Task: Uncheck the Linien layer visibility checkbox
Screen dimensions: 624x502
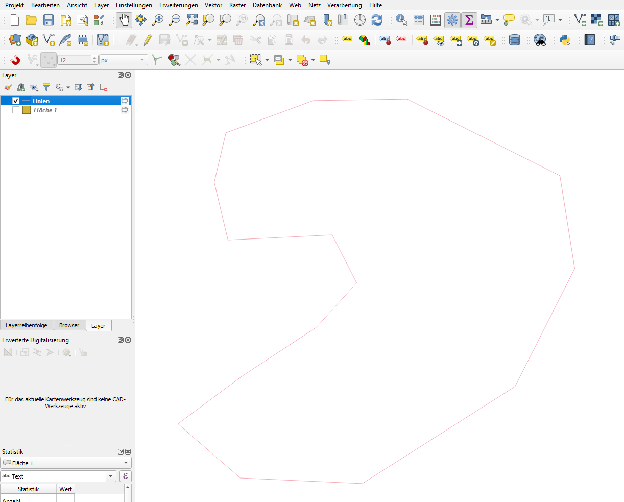Action: pos(16,101)
